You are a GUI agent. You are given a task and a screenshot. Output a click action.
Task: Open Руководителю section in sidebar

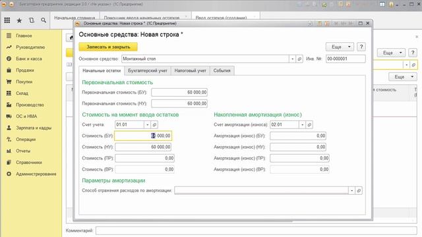coord(30,47)
